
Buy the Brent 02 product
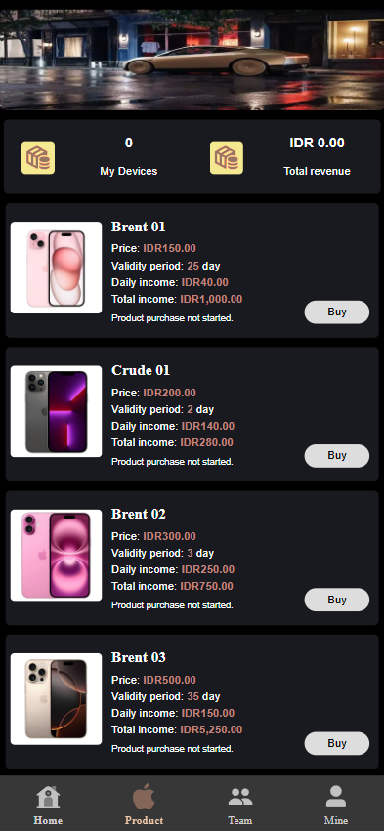(x=337, y=600)
